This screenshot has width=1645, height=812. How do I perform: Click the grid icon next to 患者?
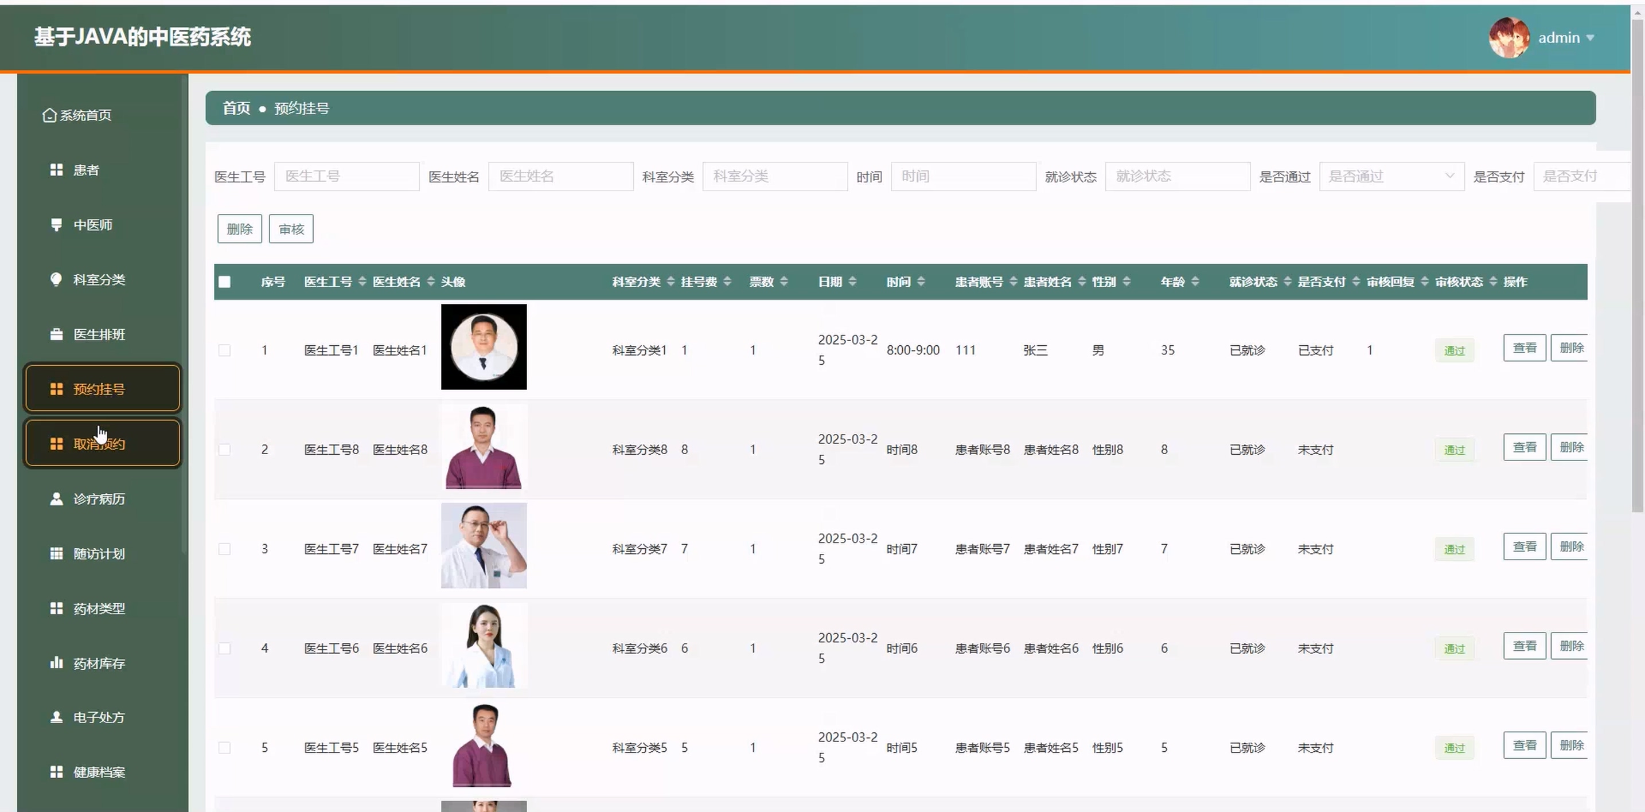[x=56, y=170]
